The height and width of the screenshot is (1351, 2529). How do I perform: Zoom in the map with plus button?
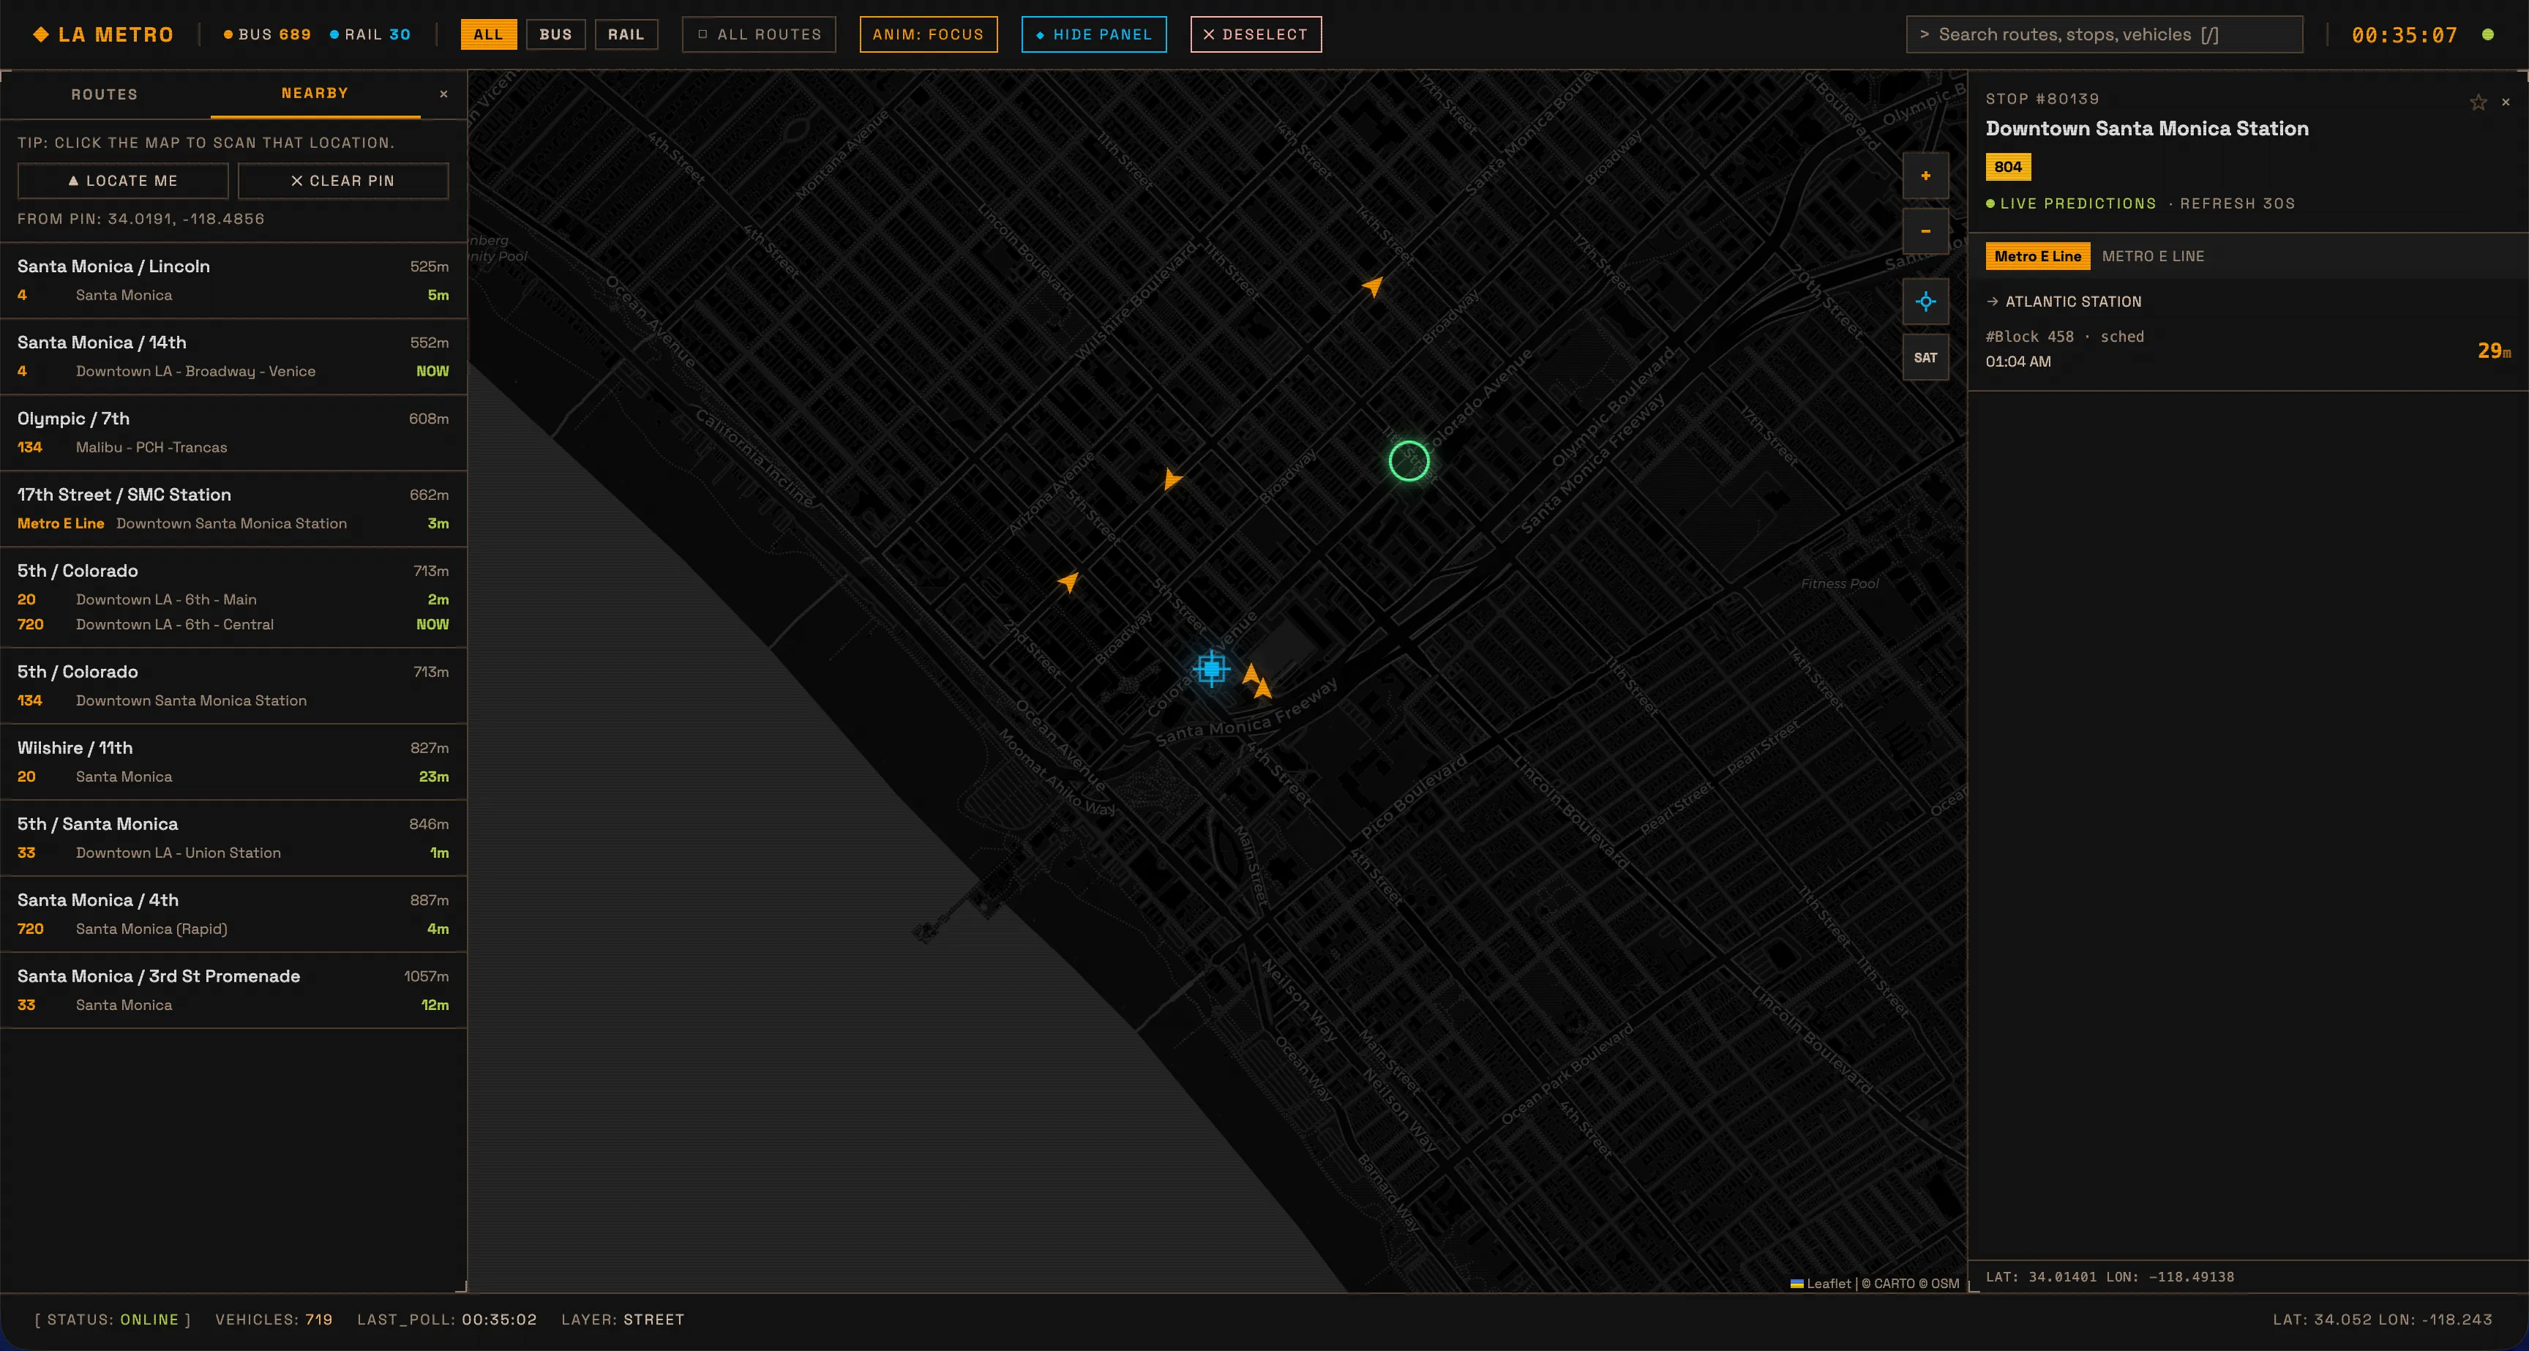1925,176
